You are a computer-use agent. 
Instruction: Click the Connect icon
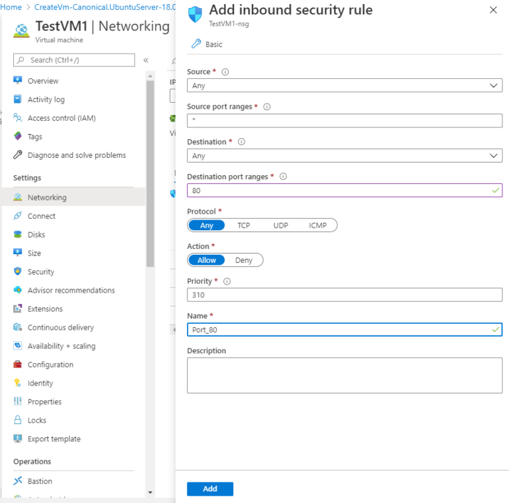pyautogui.click(x=17, y=216)
